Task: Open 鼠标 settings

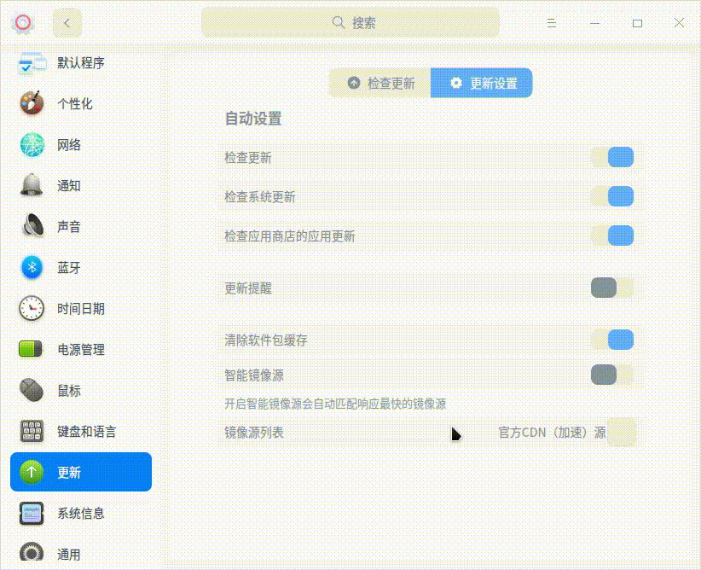Action: pyautogui.click(x=81, y=390)
